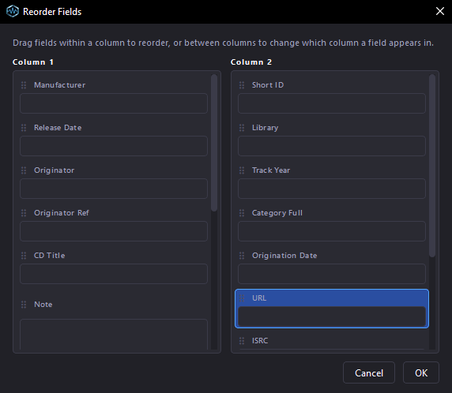Image resolution: width=452 pixels, height=393 pixels.
Task: Click the grip icon for Category Full
Action: 242,213
